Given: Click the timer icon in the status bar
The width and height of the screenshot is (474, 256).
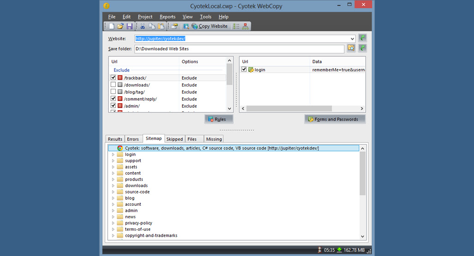Looking at the screenshot, I should [320, 250].
